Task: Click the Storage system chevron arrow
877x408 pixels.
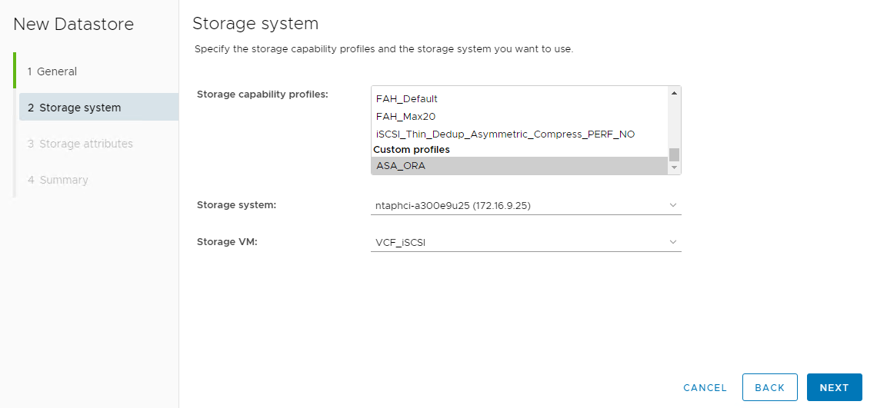Action: [673, 205]
